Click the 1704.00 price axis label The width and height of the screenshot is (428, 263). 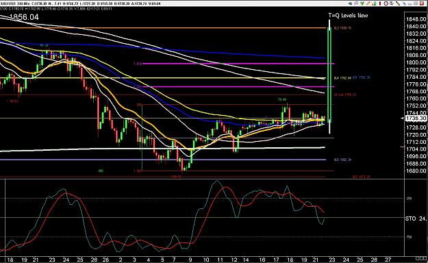[416, 149]
